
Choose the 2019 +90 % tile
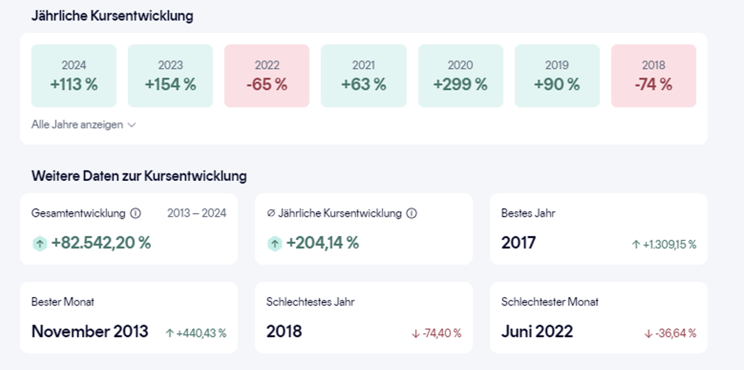click(557, 76)
